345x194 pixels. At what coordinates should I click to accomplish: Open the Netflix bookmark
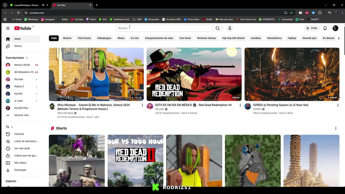(207, 19)
